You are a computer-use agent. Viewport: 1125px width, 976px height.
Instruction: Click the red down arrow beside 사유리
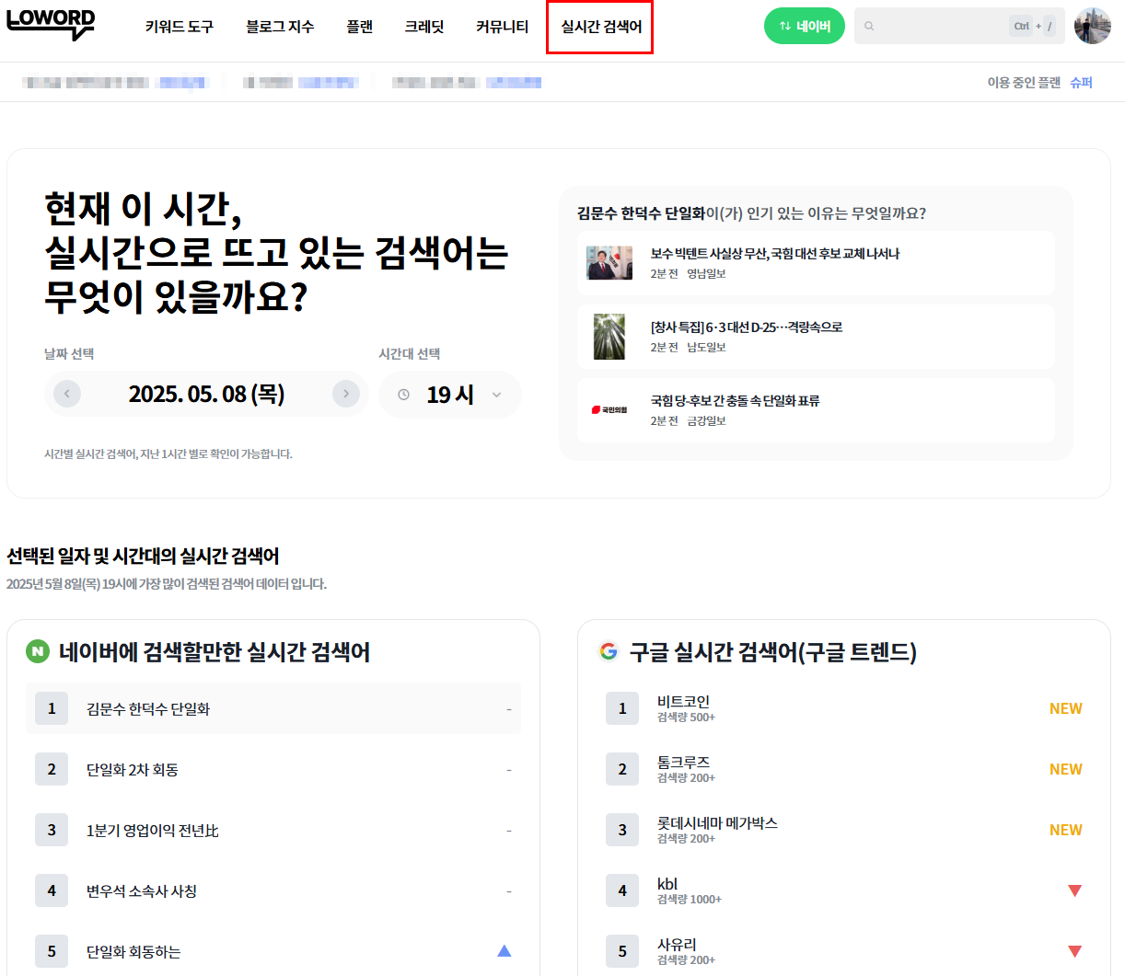[1074, 951]
